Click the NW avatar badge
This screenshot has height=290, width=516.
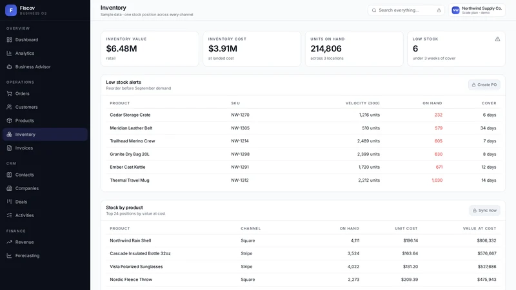[455, 10]
